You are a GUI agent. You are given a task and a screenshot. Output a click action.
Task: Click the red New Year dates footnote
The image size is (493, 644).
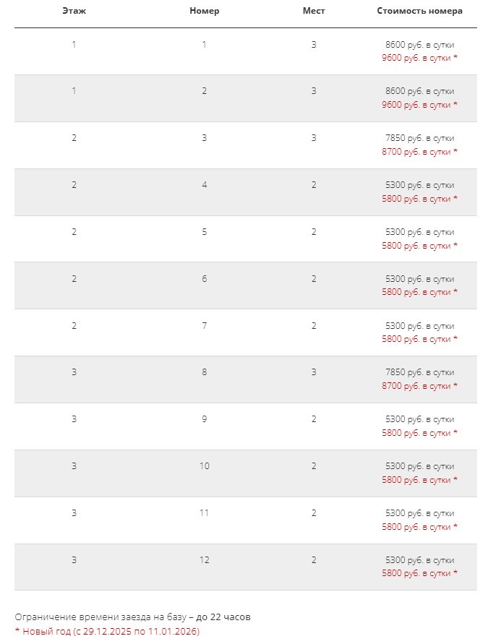point(107,631)
